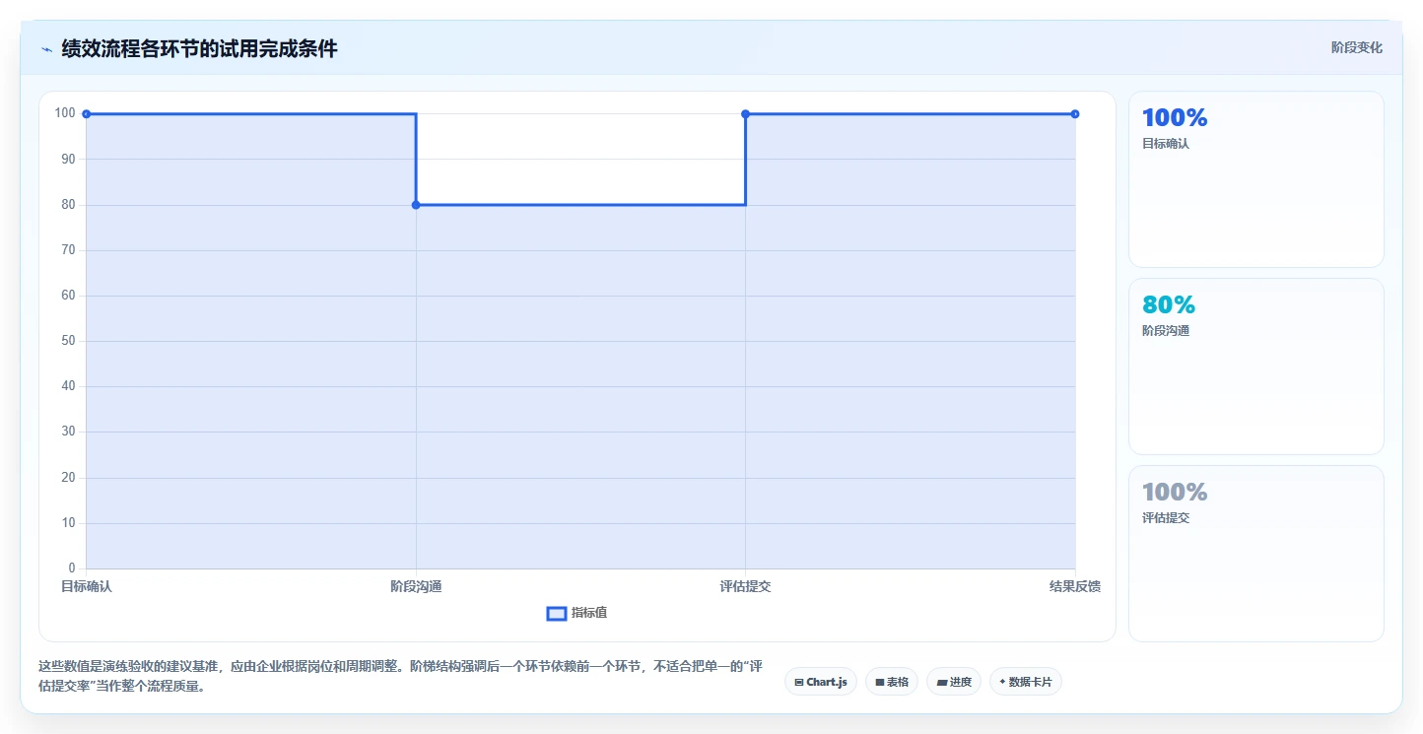
Task: Click the 结果反馈 data point on chart
Action: tap(1075, 114)
